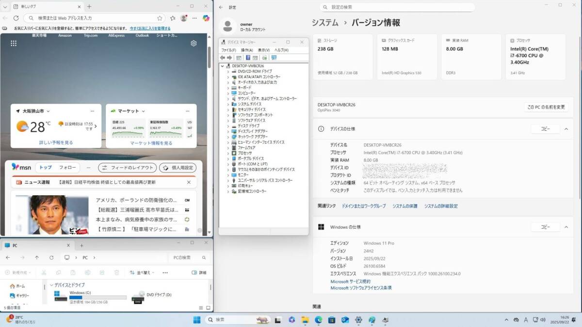The height and width of the screenshot is (327, 582).
Task: Click the この PC の名前を変更 button
Action: (546, 107)
